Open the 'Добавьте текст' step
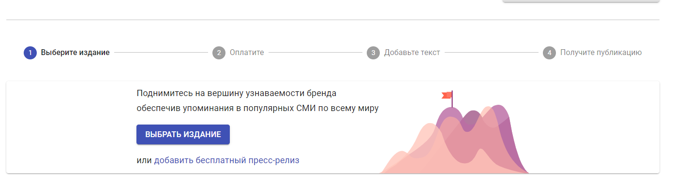This screenshot has width=674, height=196. [x=412, y=53]
